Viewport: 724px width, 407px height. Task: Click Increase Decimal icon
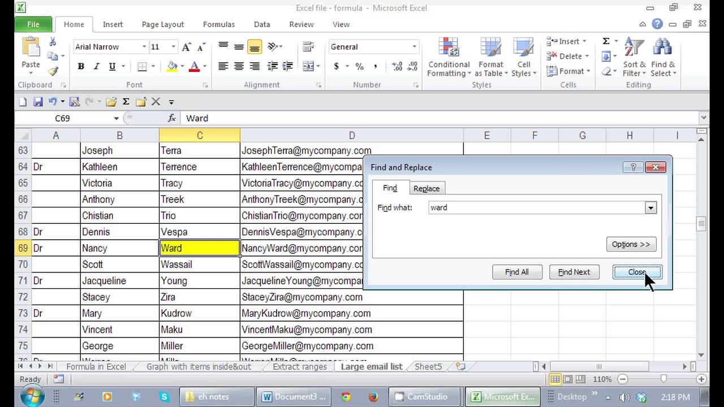coord(397,67)
